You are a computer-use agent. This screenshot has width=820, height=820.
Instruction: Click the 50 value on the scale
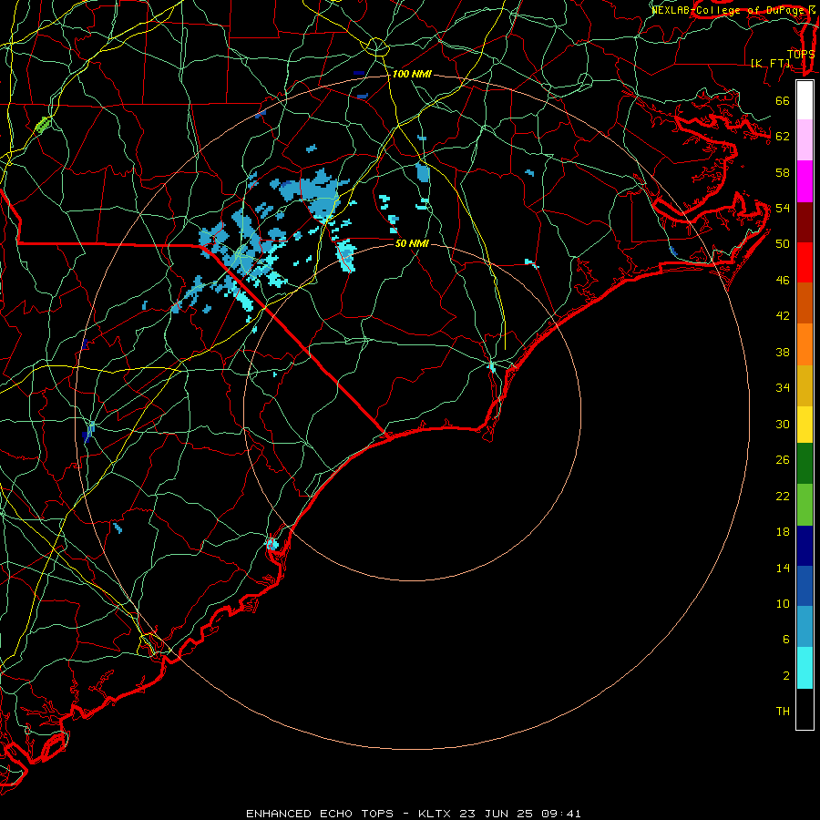783,244
